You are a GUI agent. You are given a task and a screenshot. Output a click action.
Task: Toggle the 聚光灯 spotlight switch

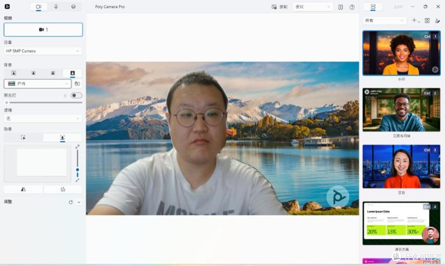click(76, 95)
